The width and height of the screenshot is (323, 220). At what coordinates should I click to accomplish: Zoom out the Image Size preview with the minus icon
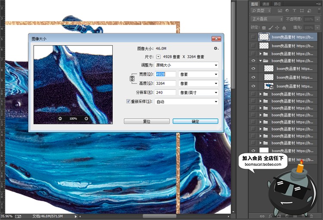(x=60, y=119)
